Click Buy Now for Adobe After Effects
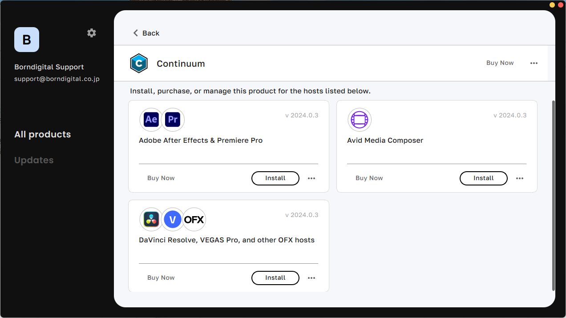 point(161,178)
